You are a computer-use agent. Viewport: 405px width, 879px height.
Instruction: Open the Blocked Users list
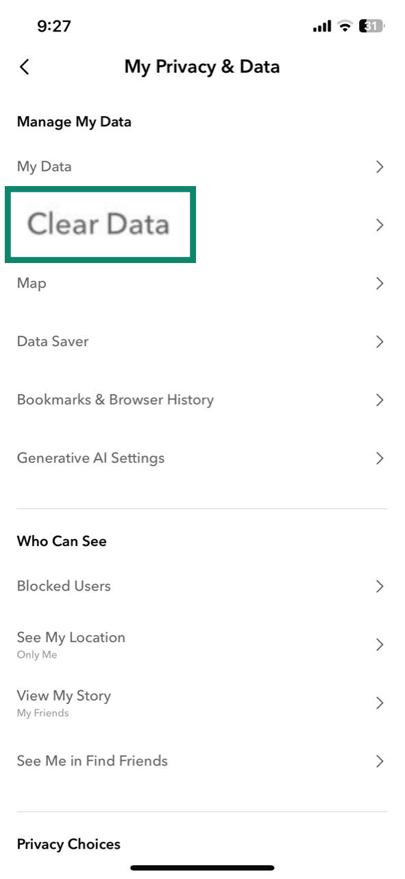[64, 586]
